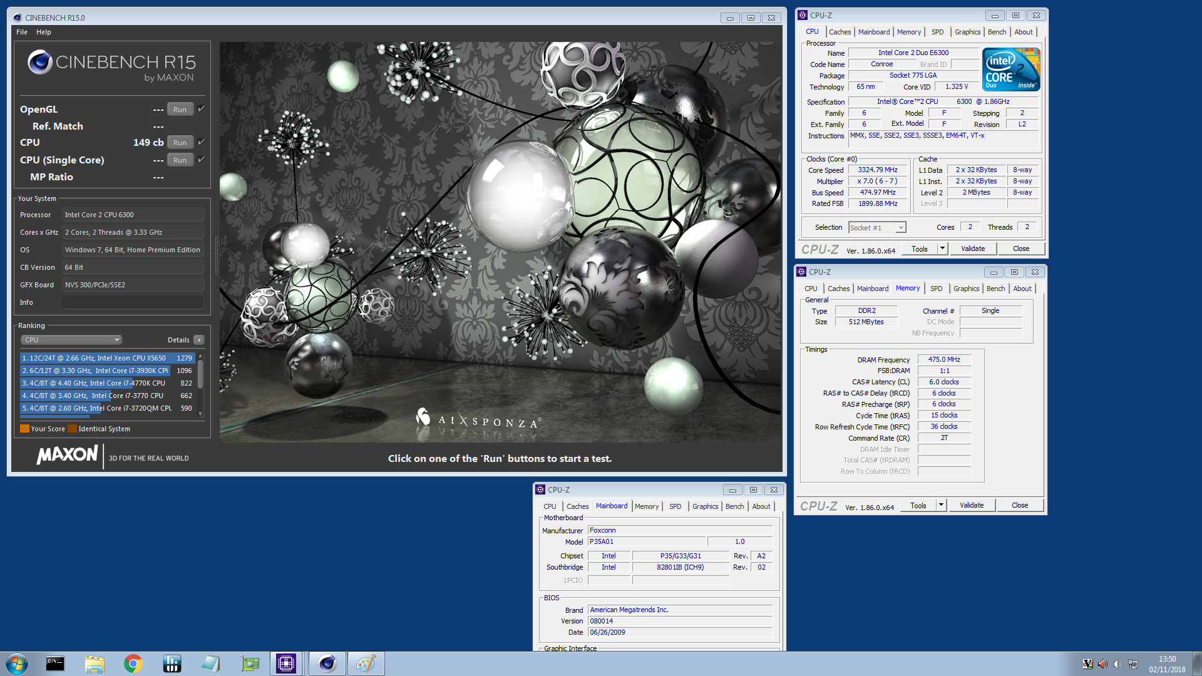Viewport: 1202px width, 676px height.
Task: Click Validate in the CPU-Z CPU window
Action: click(x=973, y=248)
